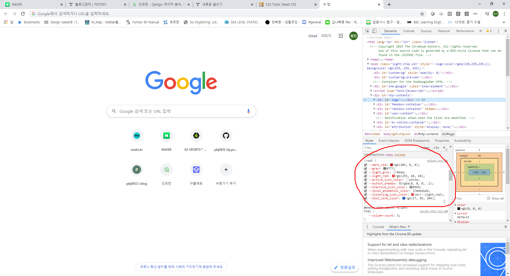Switch to the Network tab
This screenshot has height=276, width=510.
tap(444, 31)
